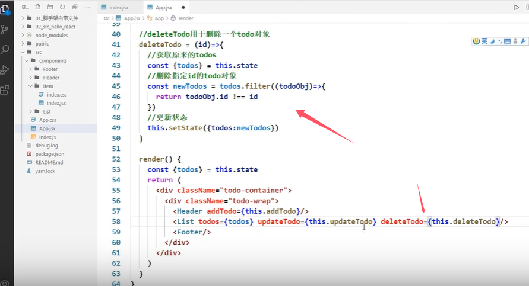This screenshot has height=286, width=529.
Task: Refresh the explorer file tree
Action: [x=62, y=7]
